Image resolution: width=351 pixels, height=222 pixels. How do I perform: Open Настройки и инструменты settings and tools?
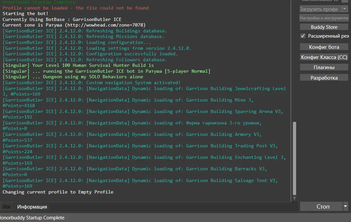324,18
